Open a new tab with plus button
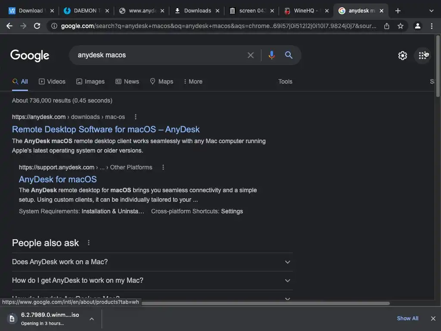This screenshot has width=441, height=331. click(x=398, y=11)
